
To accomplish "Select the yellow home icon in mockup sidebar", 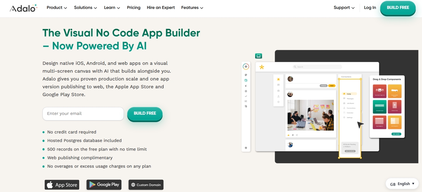I will tap(278, 79).
